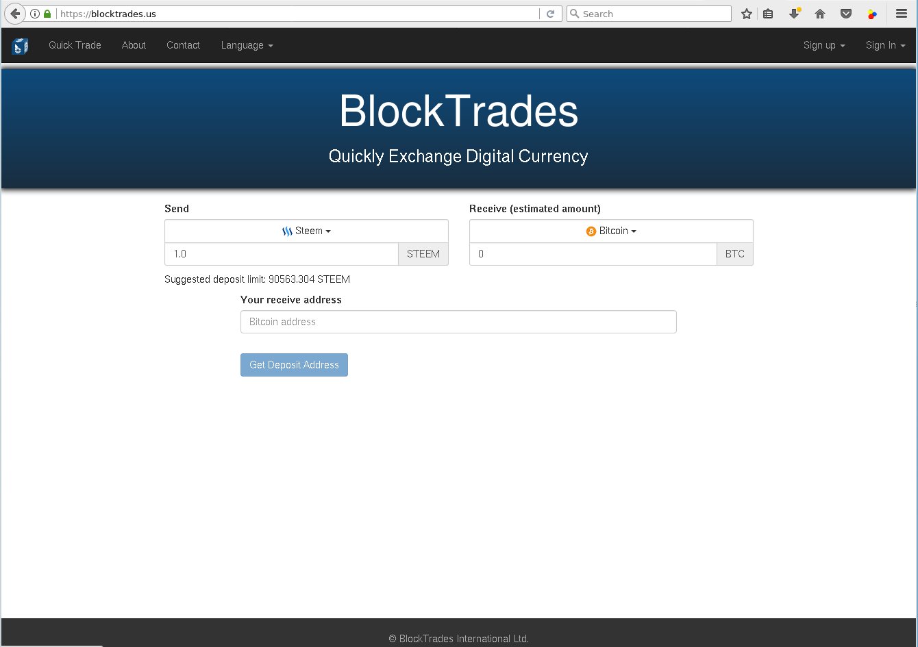Open the Firefox hamburger menu
The image size is (918, 647).
[901, 14]
